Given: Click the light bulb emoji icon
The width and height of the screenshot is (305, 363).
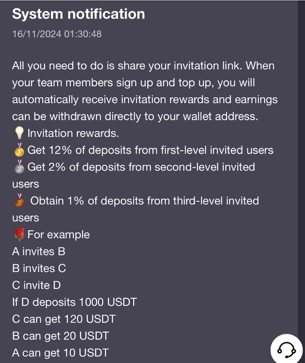Looking at the screenshot, I should coord(19,133).
